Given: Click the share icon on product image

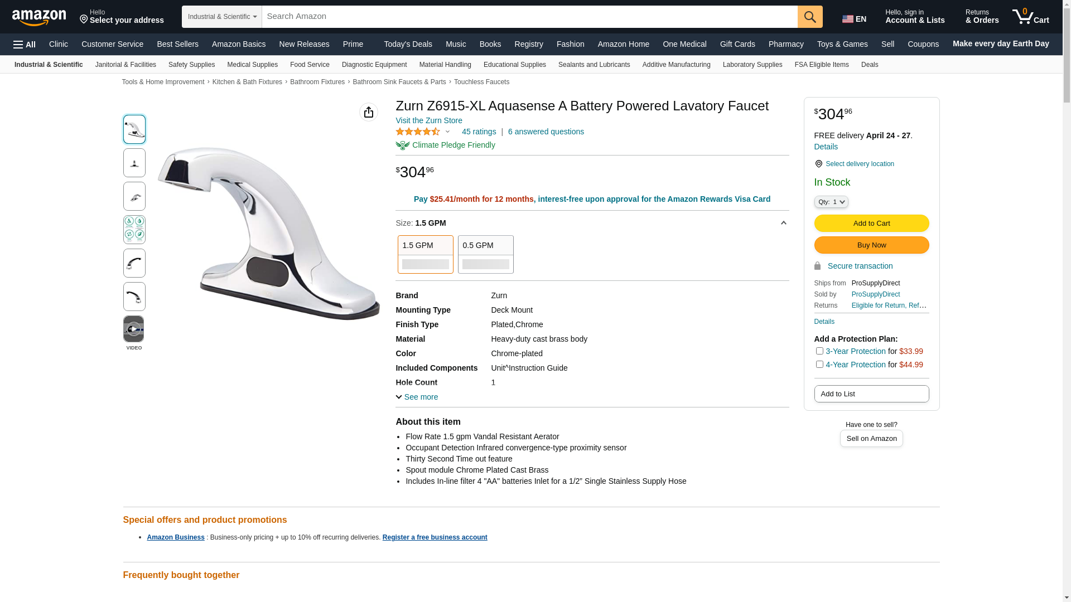Looking at the screenshot, I should tap(369, 112).
